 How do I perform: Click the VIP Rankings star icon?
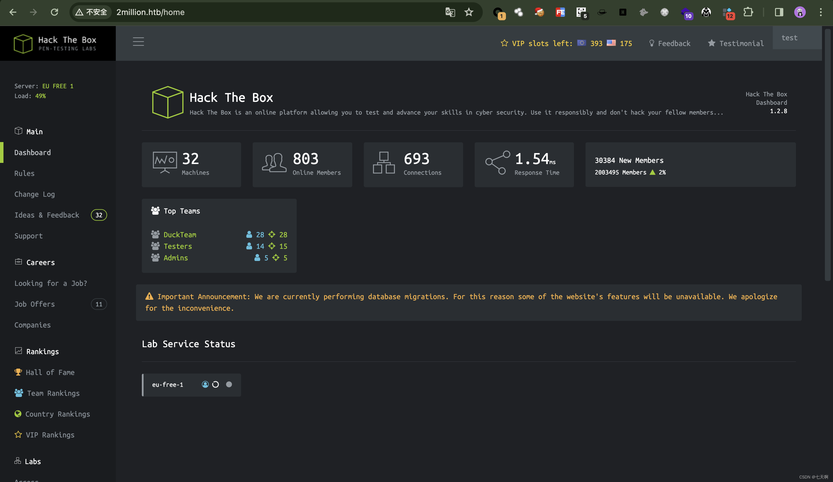click(x=19, y=435)
